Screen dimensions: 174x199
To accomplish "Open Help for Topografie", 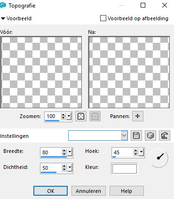I will (x=127, y=191).
